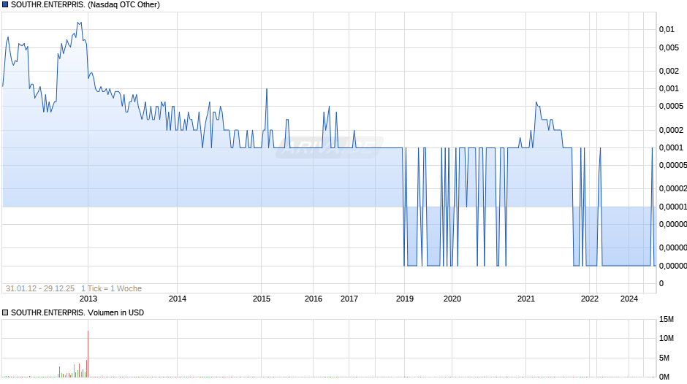Viewport: 687px width, 384px height.
Task: Click the date range 31.01.12 - 29.12.25
Action: (x=40, y=288)
